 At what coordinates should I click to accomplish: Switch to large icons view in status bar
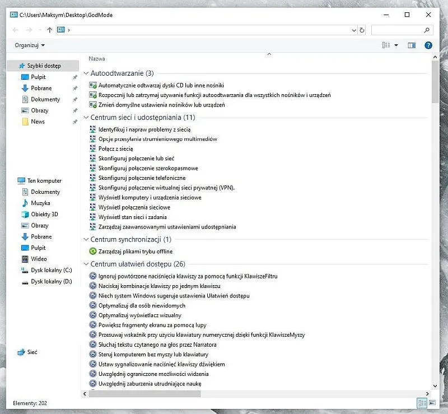coord(432,403)
